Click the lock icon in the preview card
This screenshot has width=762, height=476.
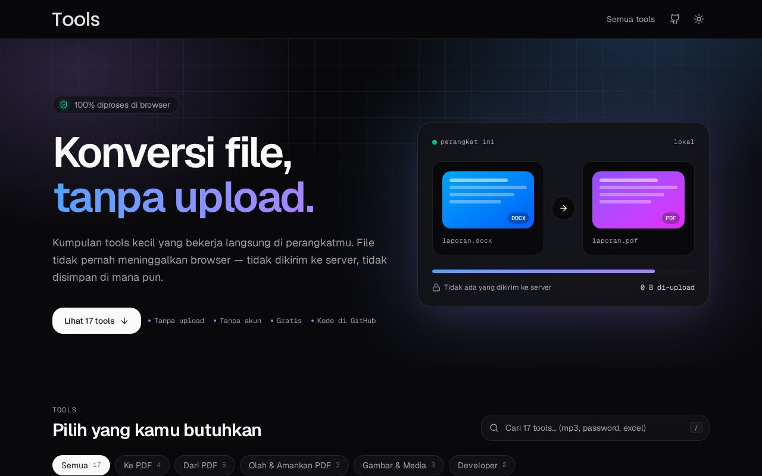pos(436,287)
